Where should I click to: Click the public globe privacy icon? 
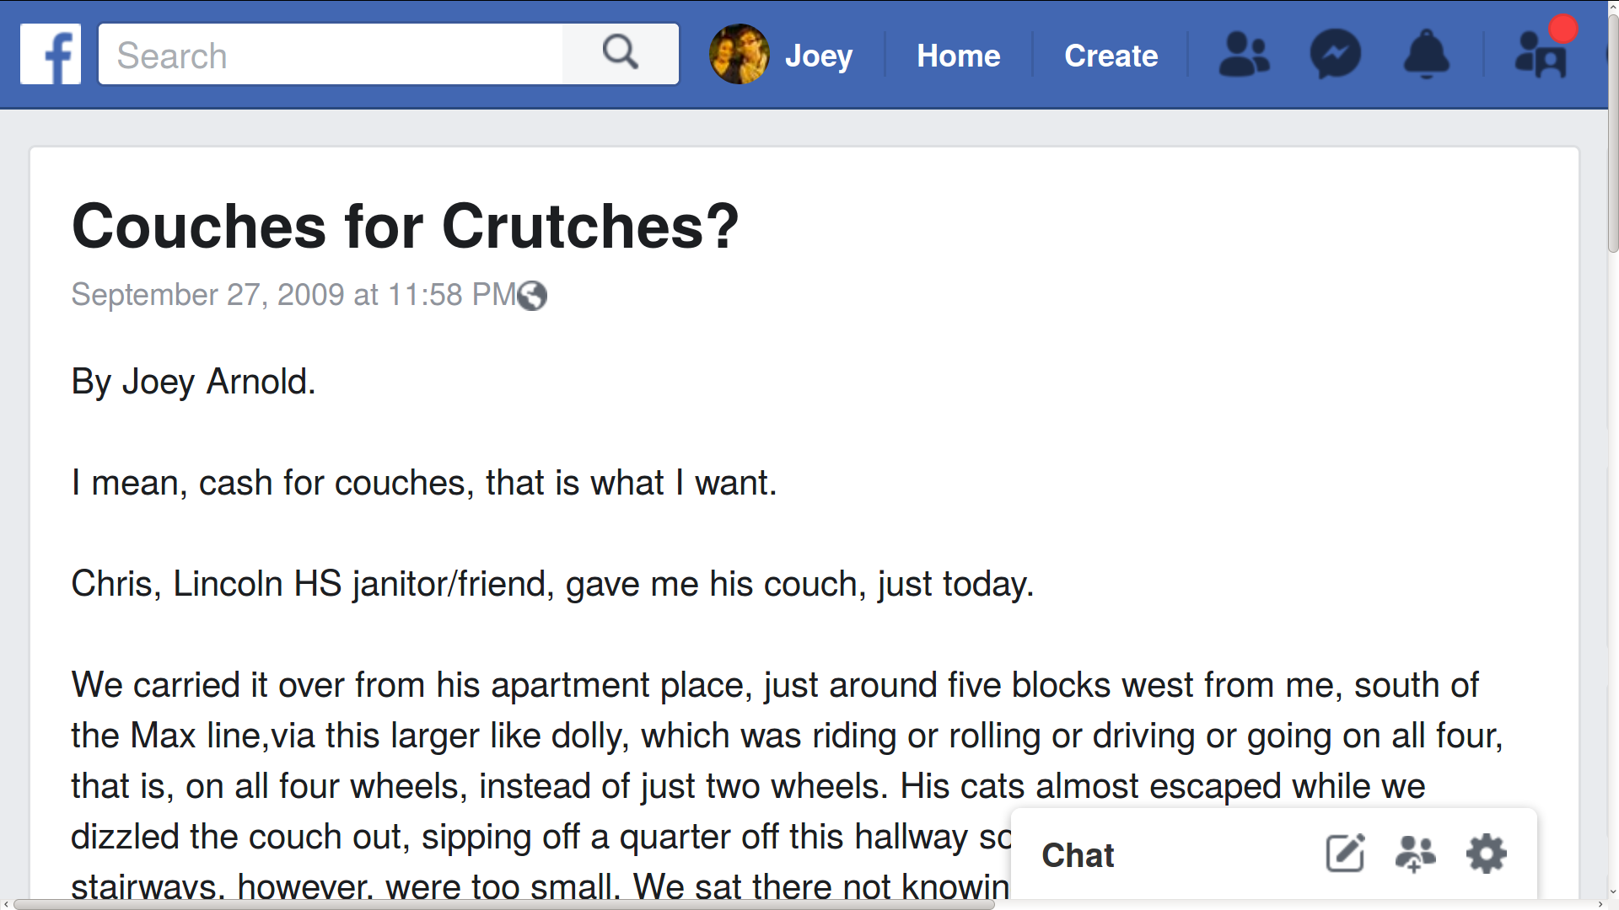532,296
